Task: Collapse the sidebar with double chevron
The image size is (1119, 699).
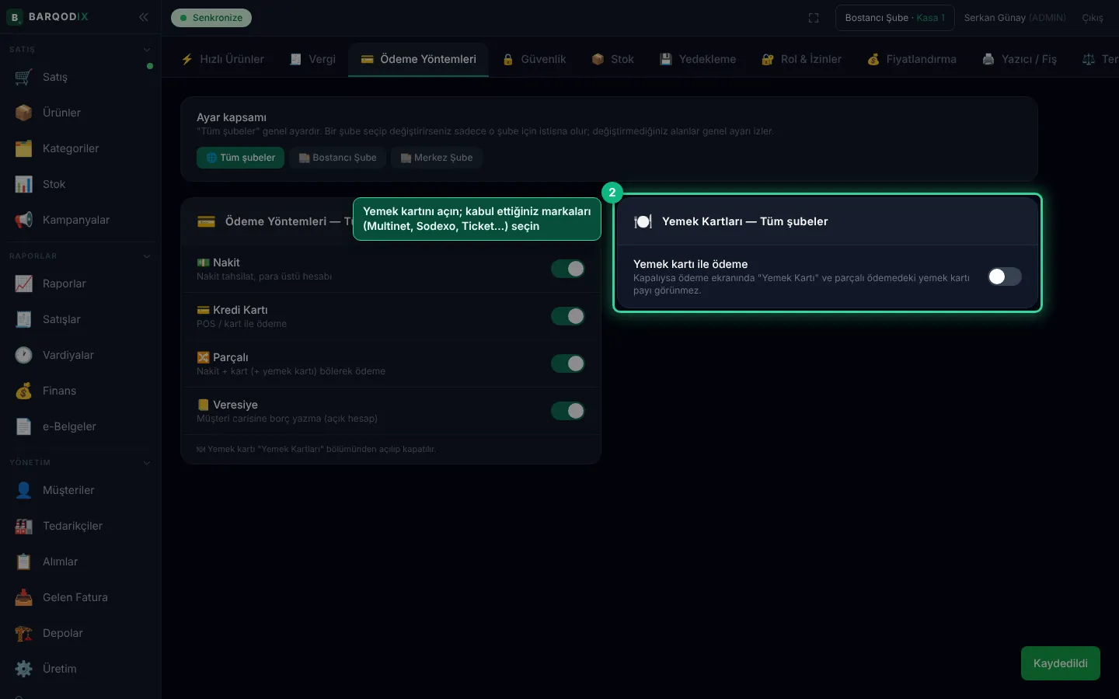Action: pos(144,16)
